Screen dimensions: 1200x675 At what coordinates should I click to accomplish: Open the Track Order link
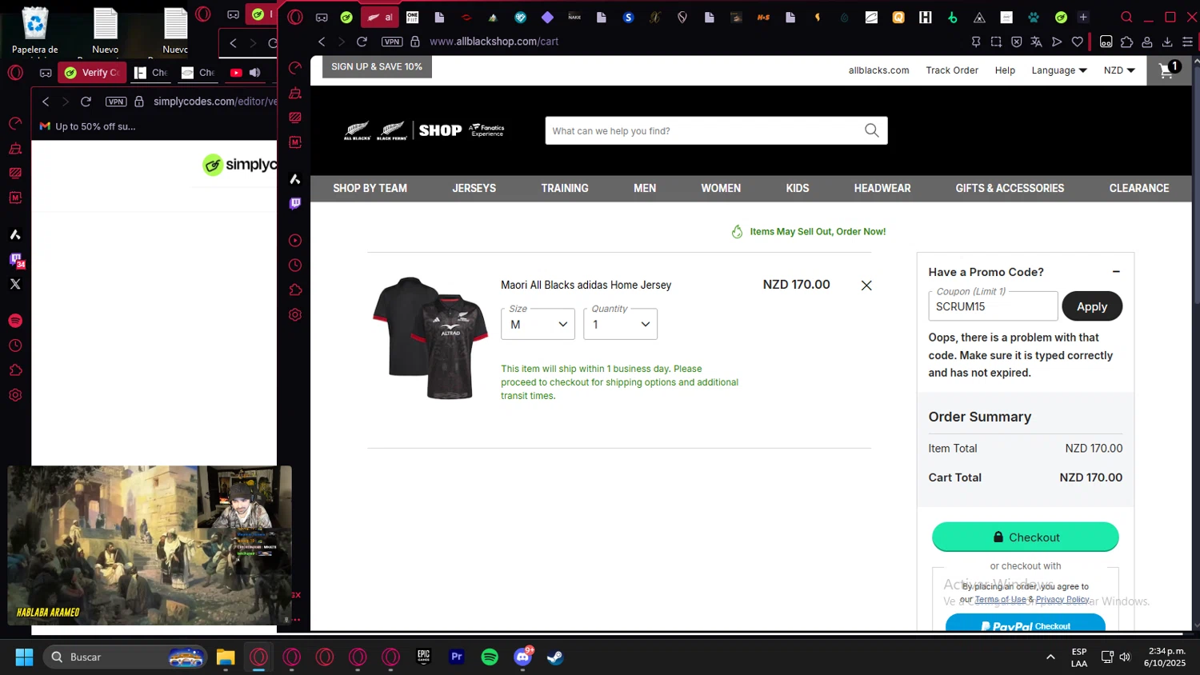click(x=952, y=70)
